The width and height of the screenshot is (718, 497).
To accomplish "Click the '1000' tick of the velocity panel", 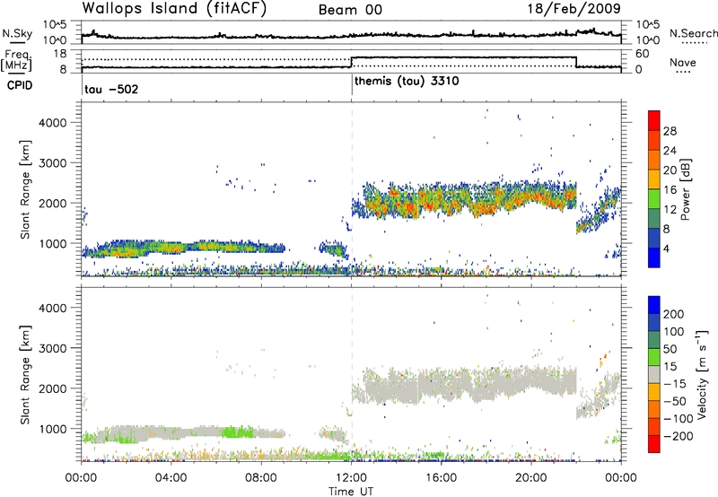I will pyautogui.click(x=53, y=430).
